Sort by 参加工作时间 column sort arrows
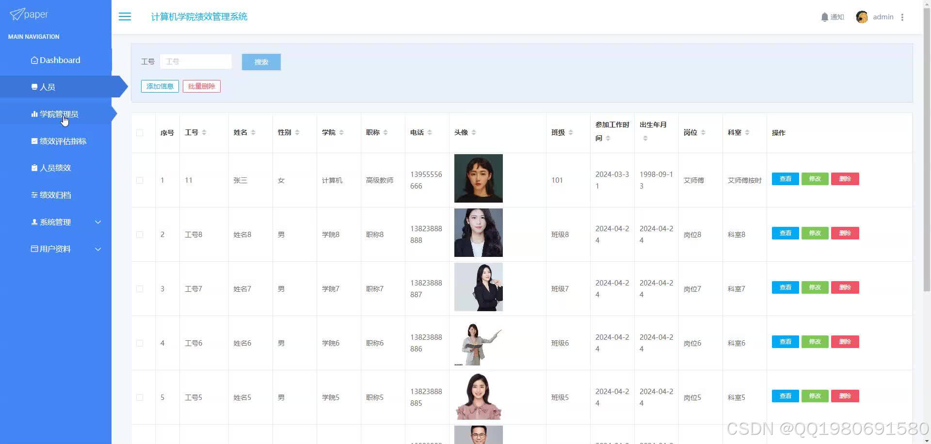931x444 pixels. coord(608,138)
